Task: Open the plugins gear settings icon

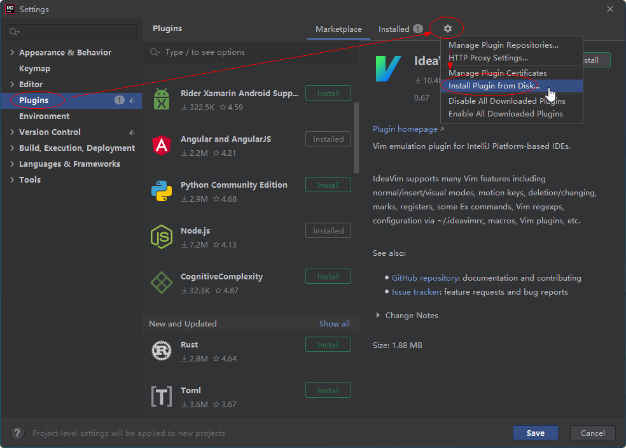Action: point(447,29)
